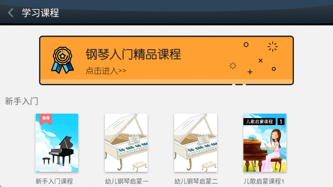Tap the number 1 badge on children's song cover

pyautogui.click(x=281, y=121)
